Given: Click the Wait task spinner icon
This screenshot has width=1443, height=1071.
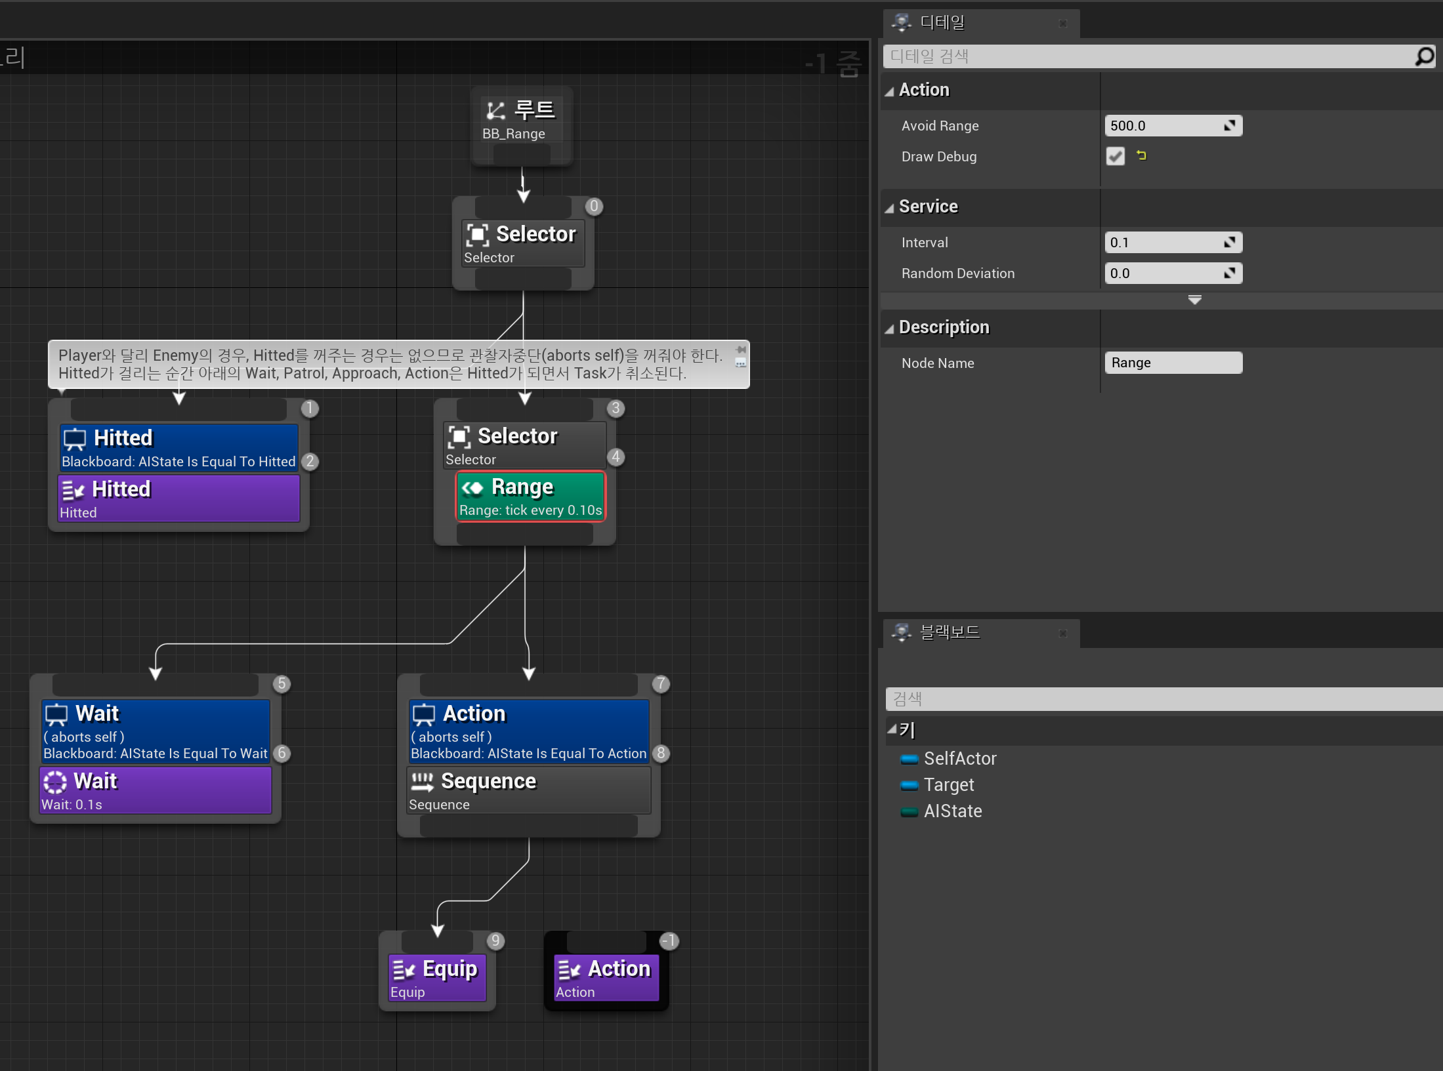Looking at the screenshot, I should [55, 782].
